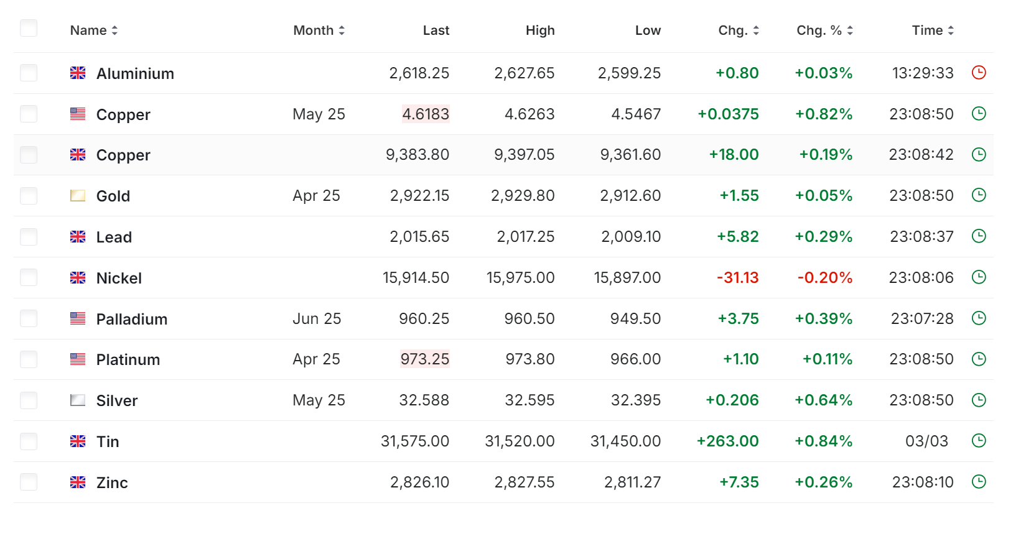Sort rows by Time column header
This screenshot has height=554, width=1026.
click(933, 30)
